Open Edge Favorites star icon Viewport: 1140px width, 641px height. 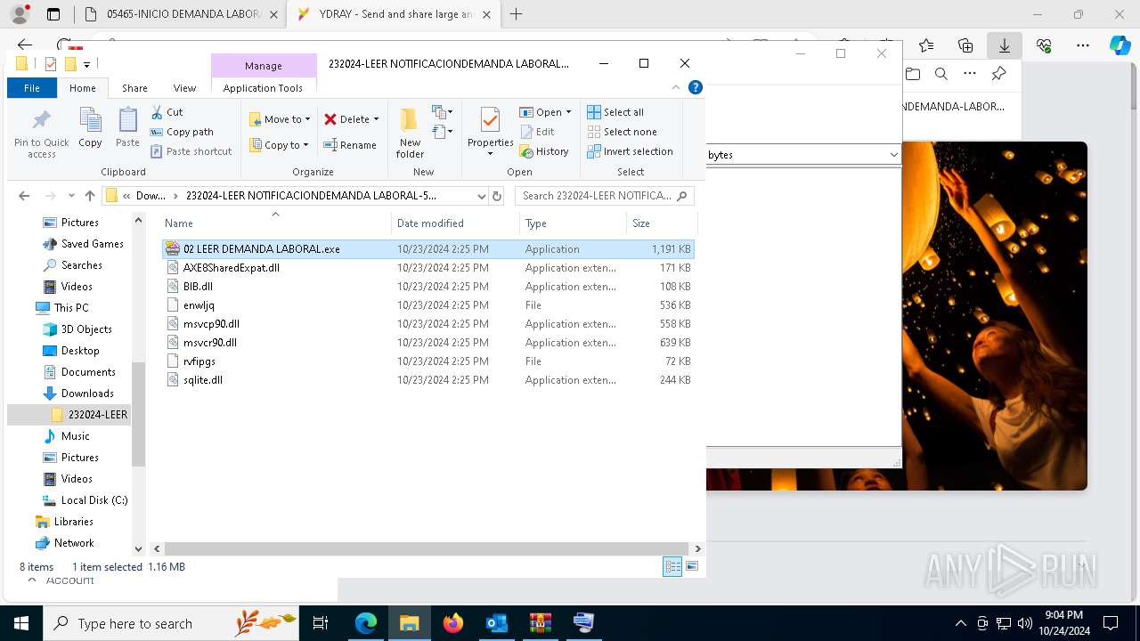(x=926, y=45)
